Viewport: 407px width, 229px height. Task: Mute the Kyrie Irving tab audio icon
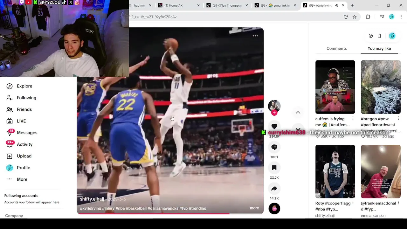pos(337,5)
